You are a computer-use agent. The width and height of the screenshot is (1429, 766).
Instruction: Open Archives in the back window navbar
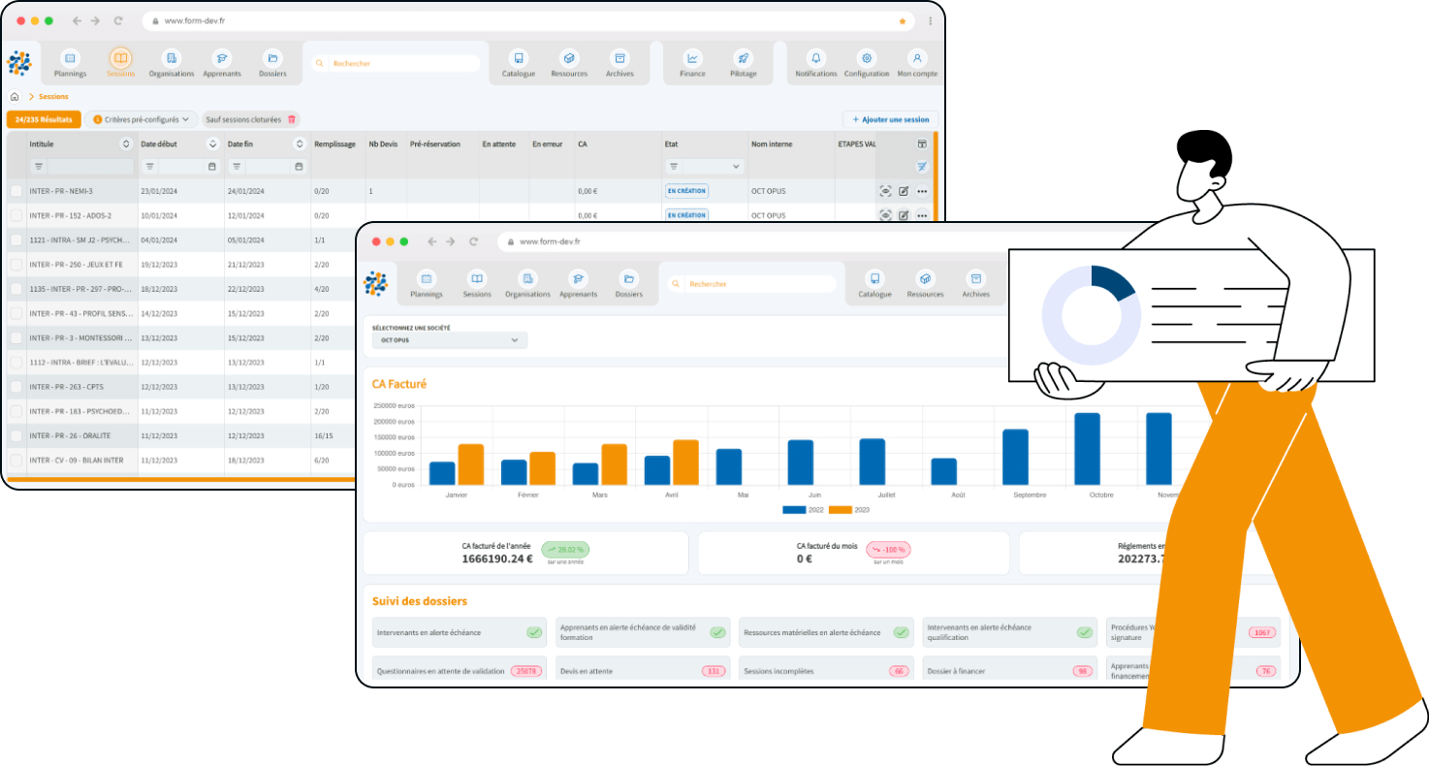[619, 63]
